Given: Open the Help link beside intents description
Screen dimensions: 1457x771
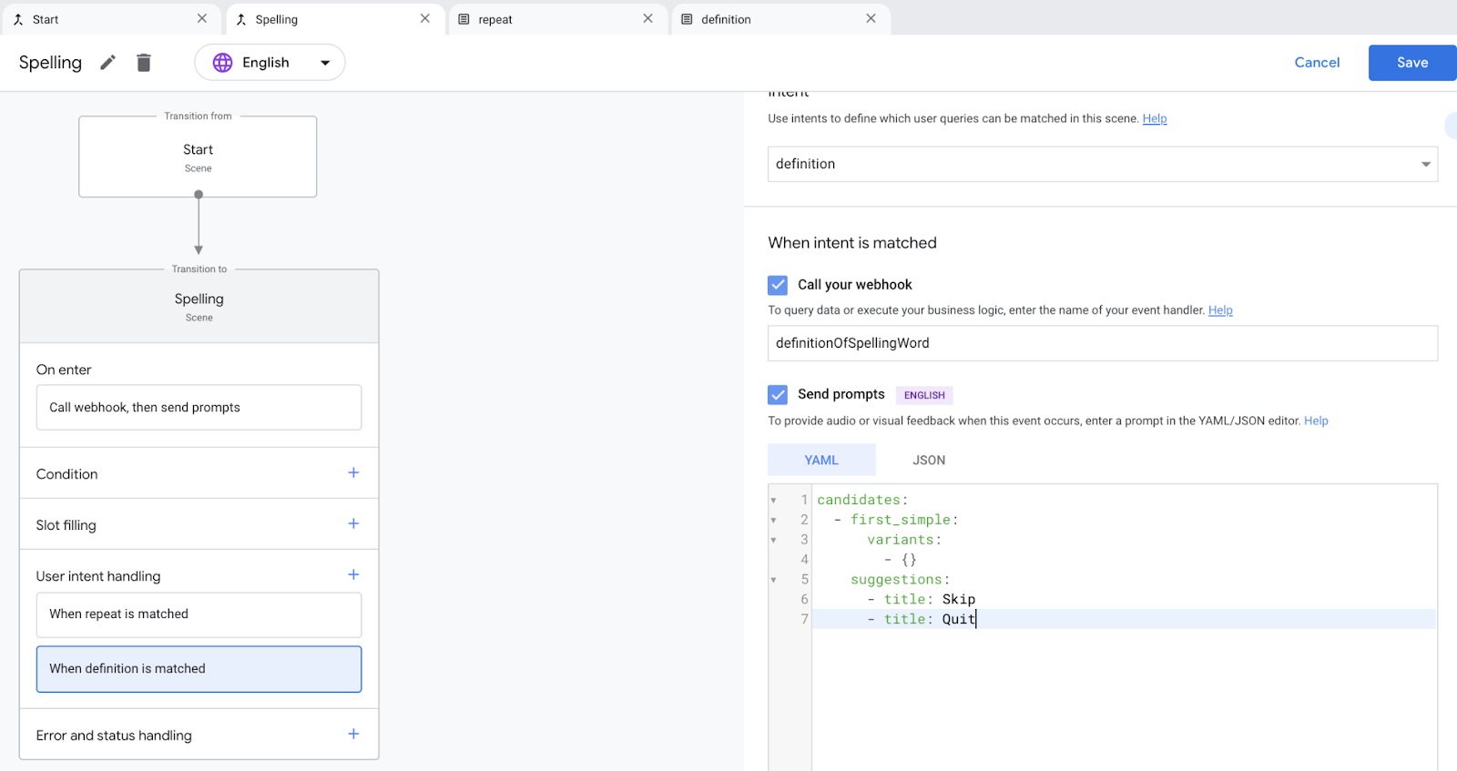Looking at the screenshot, I should click(x=1154, y=119).
